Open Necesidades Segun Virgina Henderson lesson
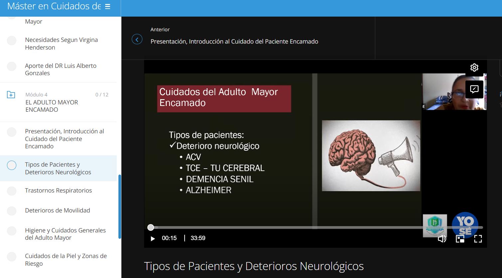The height and width of the screenshot is (278, 502). (x=61, y=44)
